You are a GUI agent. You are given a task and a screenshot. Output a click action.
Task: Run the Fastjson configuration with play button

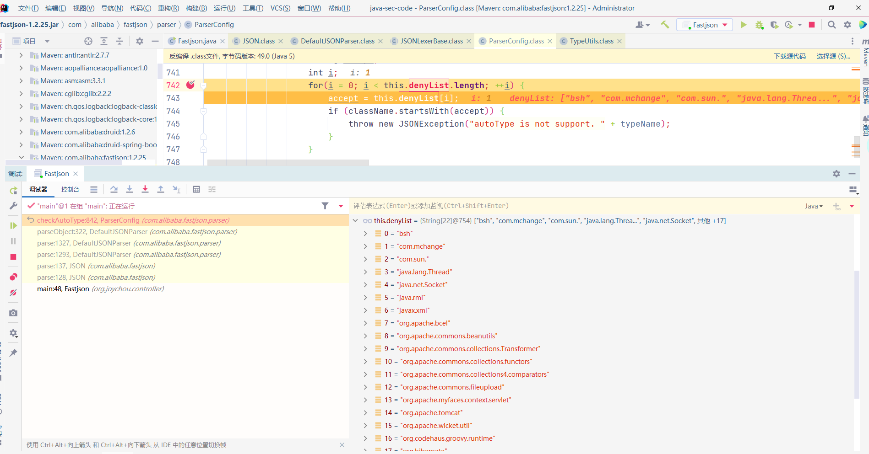click(x=744, y=25)
